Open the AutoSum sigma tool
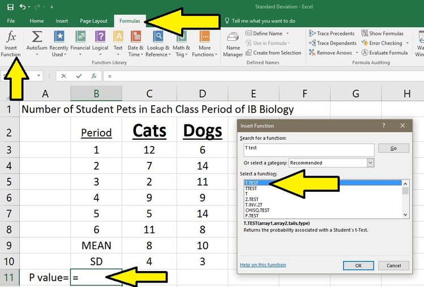Image resolution: width=424 pixels, height=287 pixels. coord(37,38)
